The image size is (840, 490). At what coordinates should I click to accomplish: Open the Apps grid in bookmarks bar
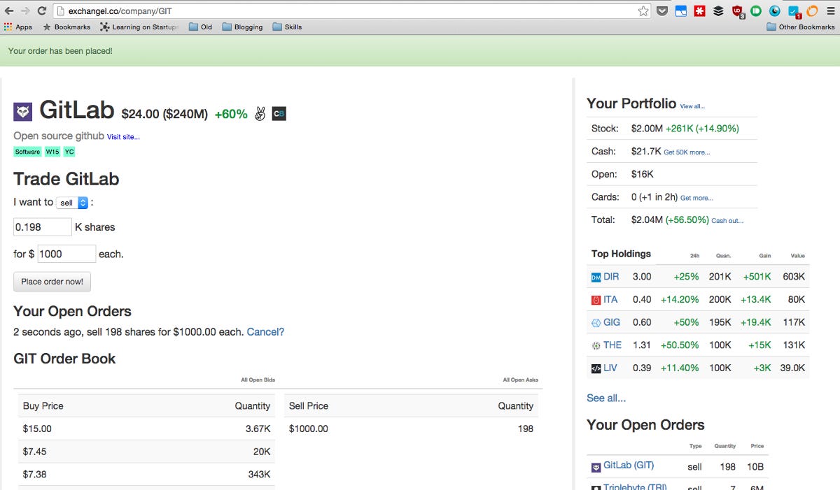pyautogui.click(x=18, y=27)
